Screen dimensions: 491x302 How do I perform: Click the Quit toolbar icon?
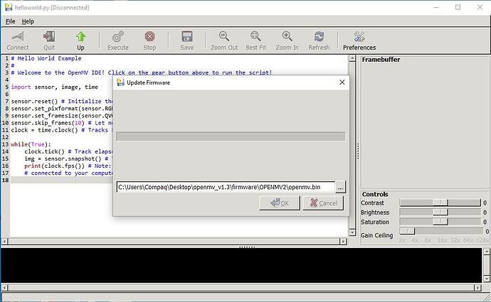pyautogui.click(x=49, y=37)
